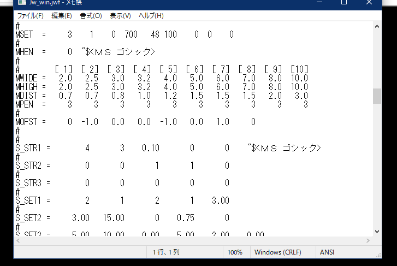The image size is (397, 266).
Task: Click MDIST value 0.8
Action: (x=118, y=96)
